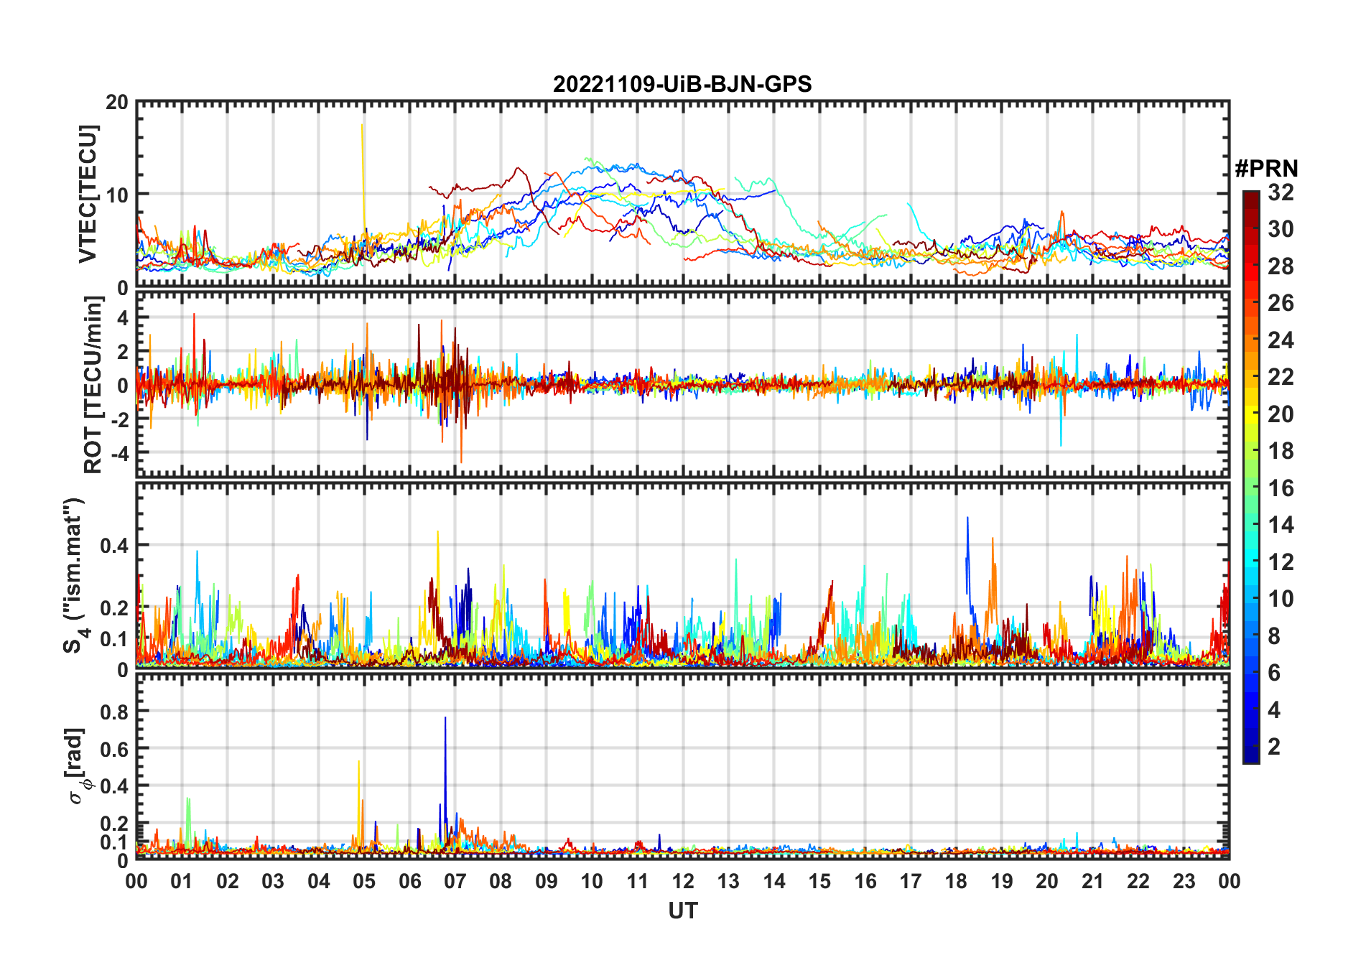Click colorbar tick label "24"
The height and width of the screenshot is (955, 1366).
click(x=1281, y=340)
